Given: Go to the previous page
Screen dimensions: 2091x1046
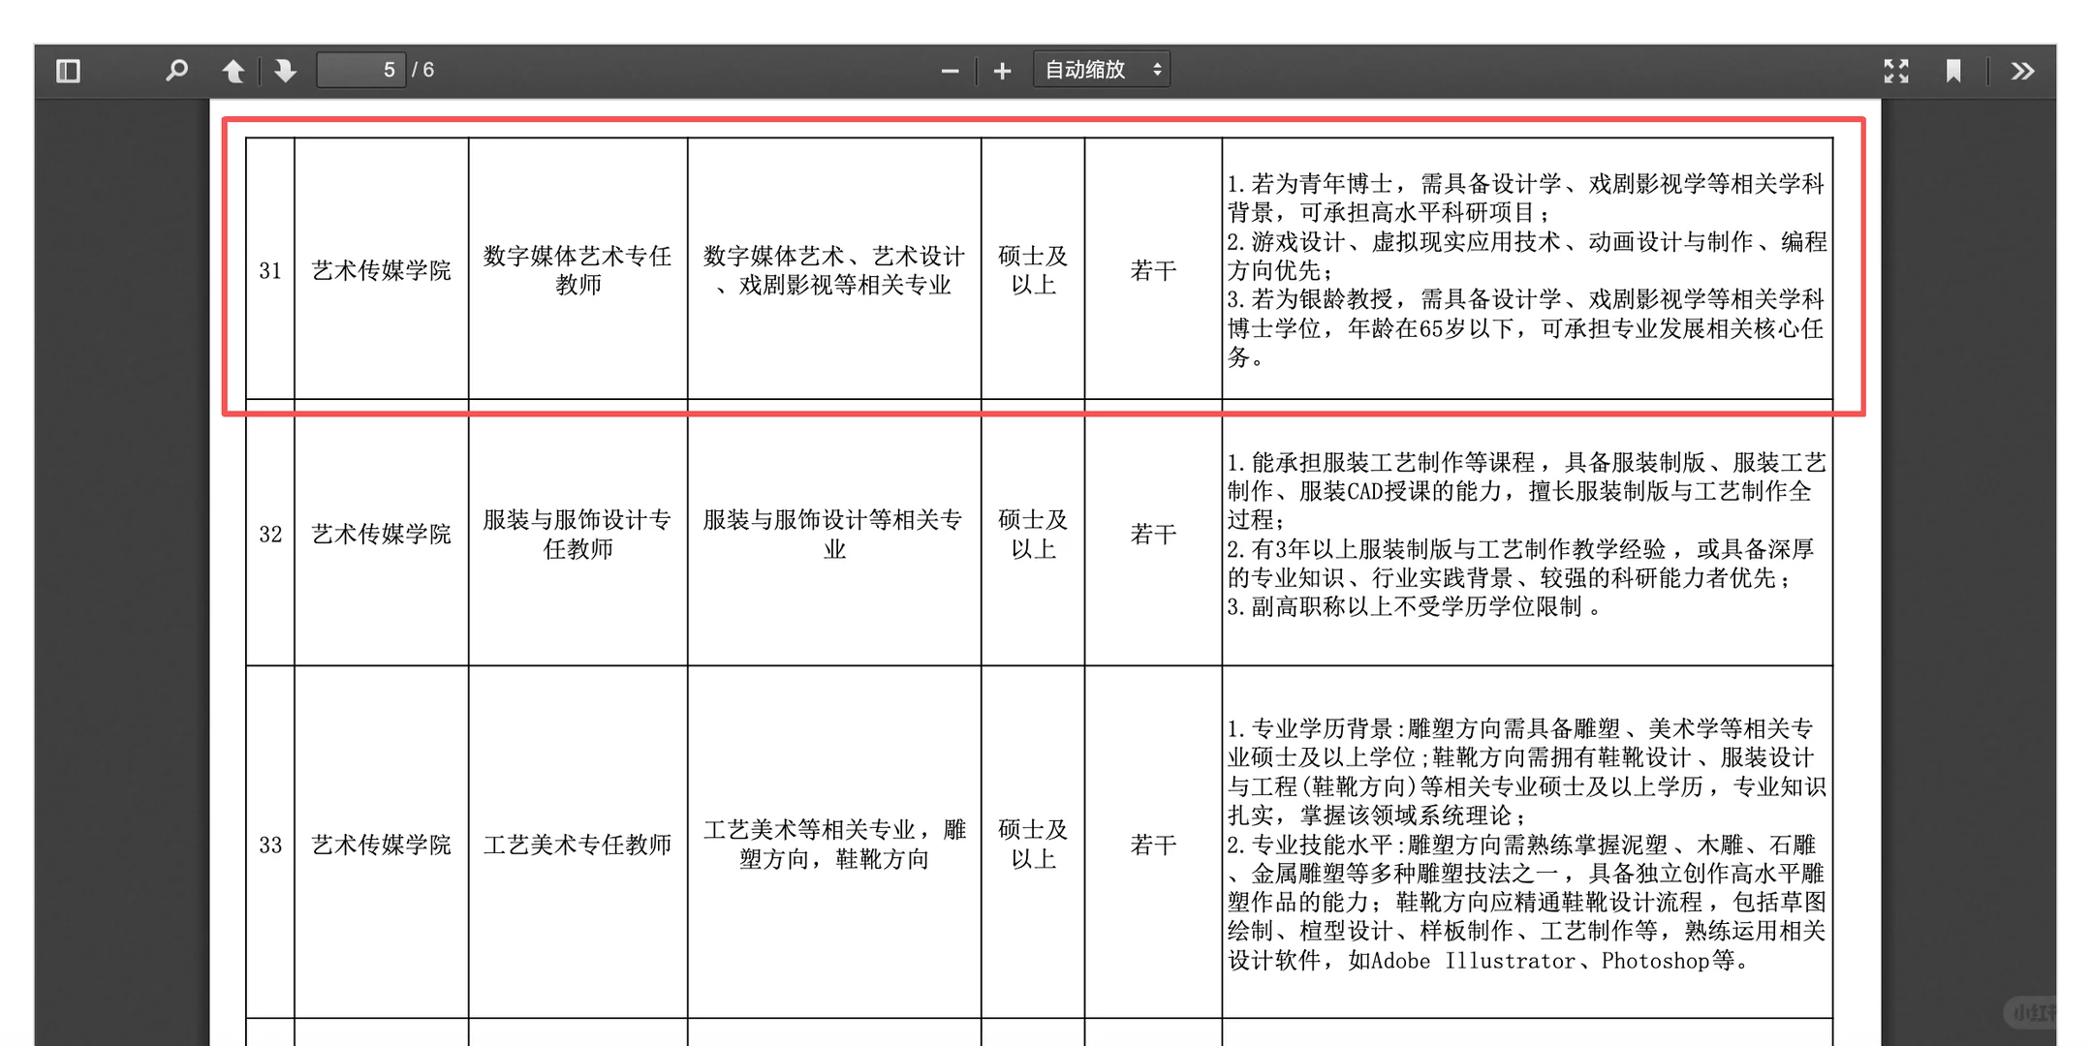Looking at the screenshot, I should pos(234,70).
